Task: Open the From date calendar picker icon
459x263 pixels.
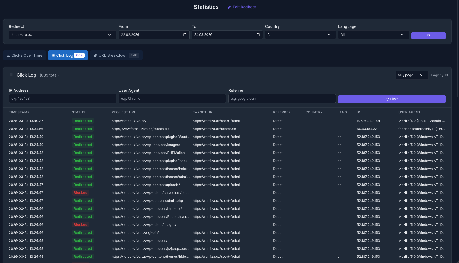Action: [185, 35]
